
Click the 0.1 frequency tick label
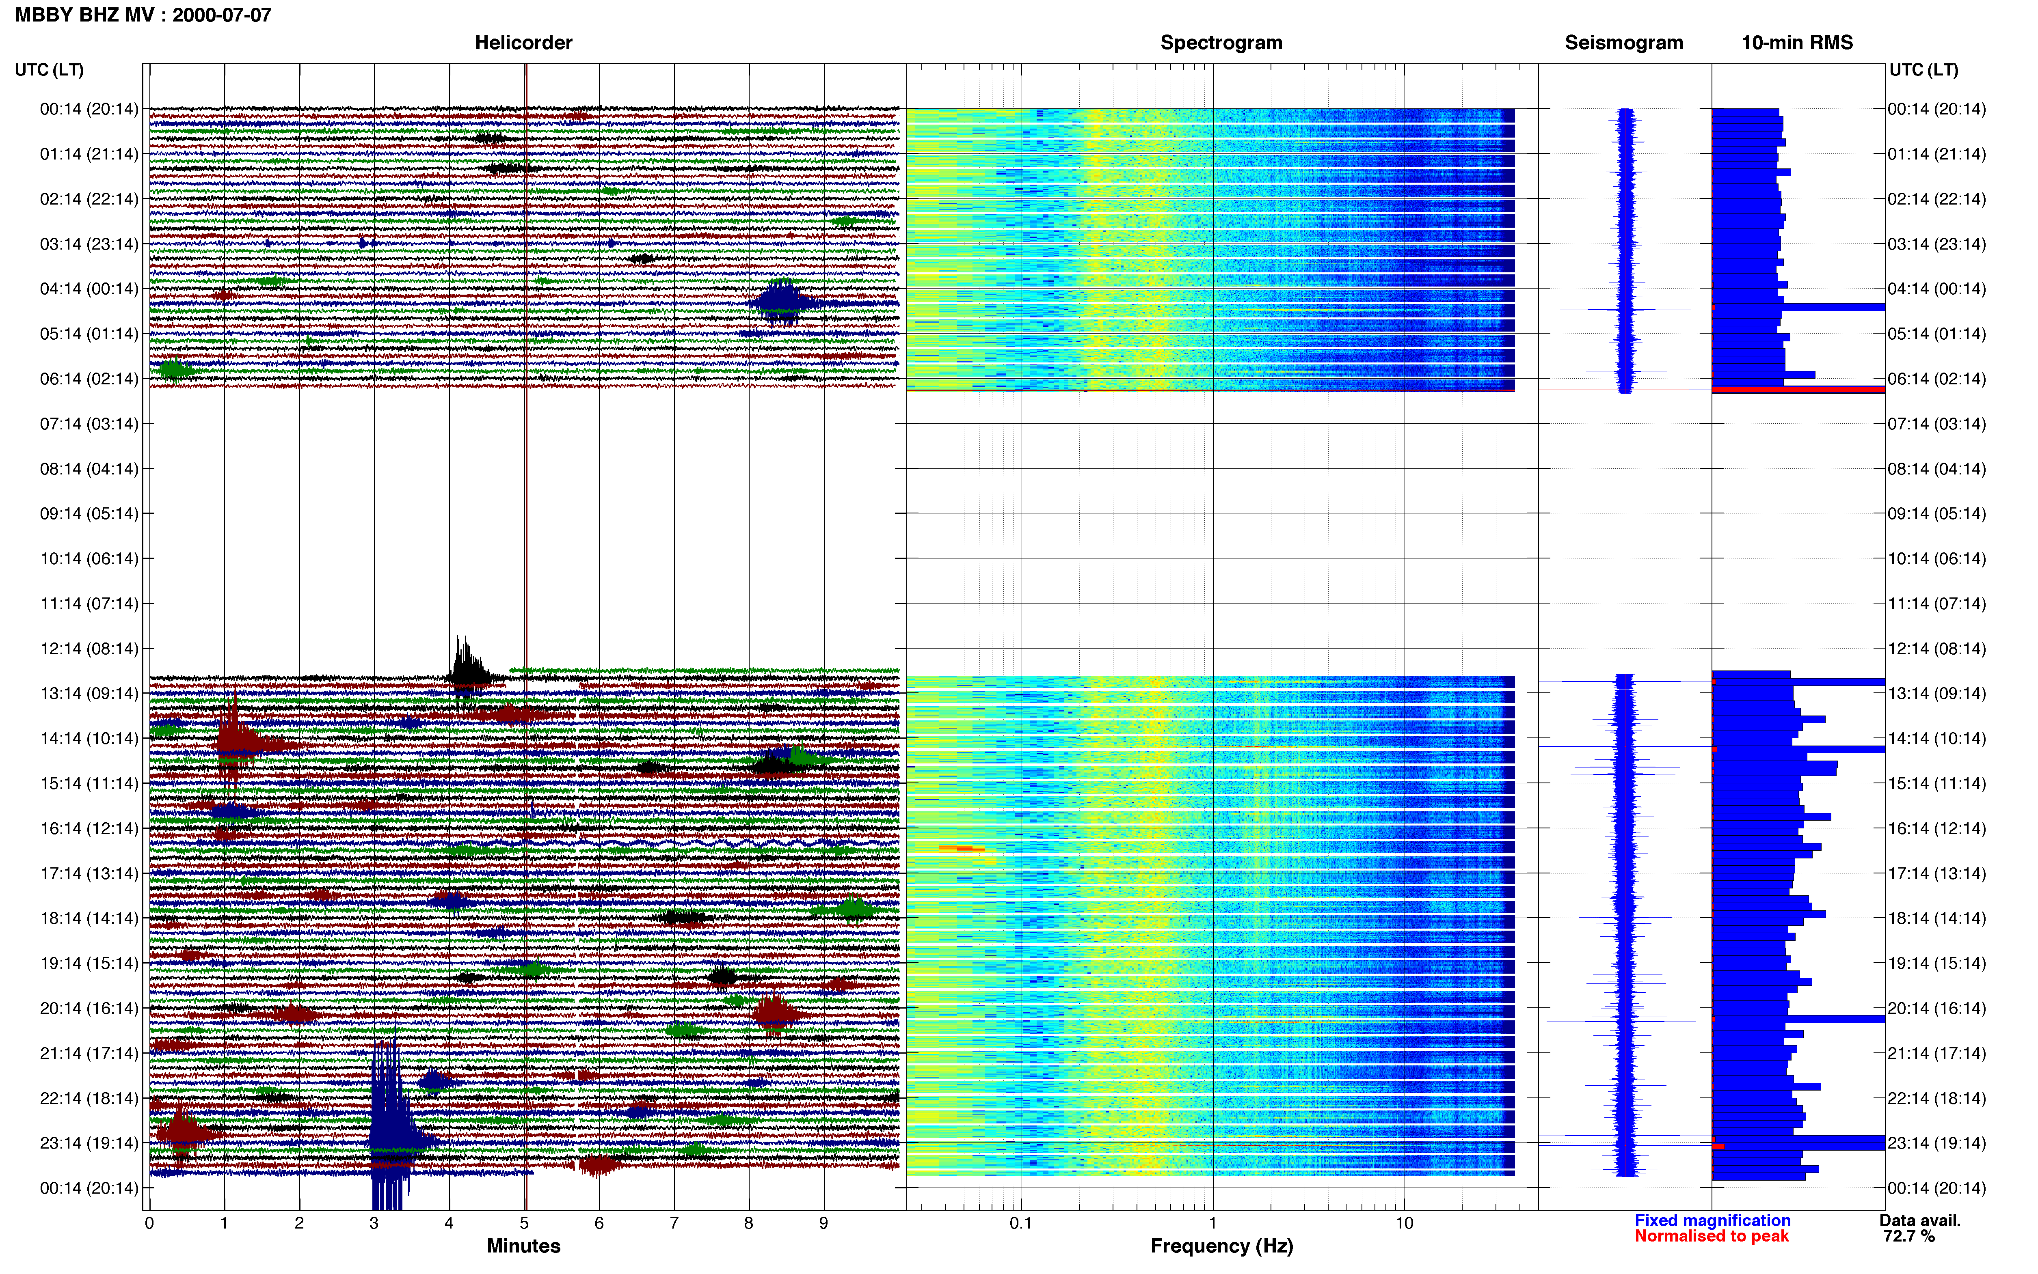[x=1021, y=1223]
